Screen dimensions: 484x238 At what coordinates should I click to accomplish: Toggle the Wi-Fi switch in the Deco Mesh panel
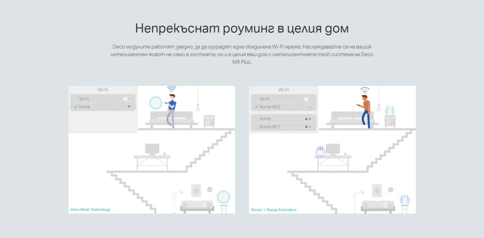tap(127, 99)
